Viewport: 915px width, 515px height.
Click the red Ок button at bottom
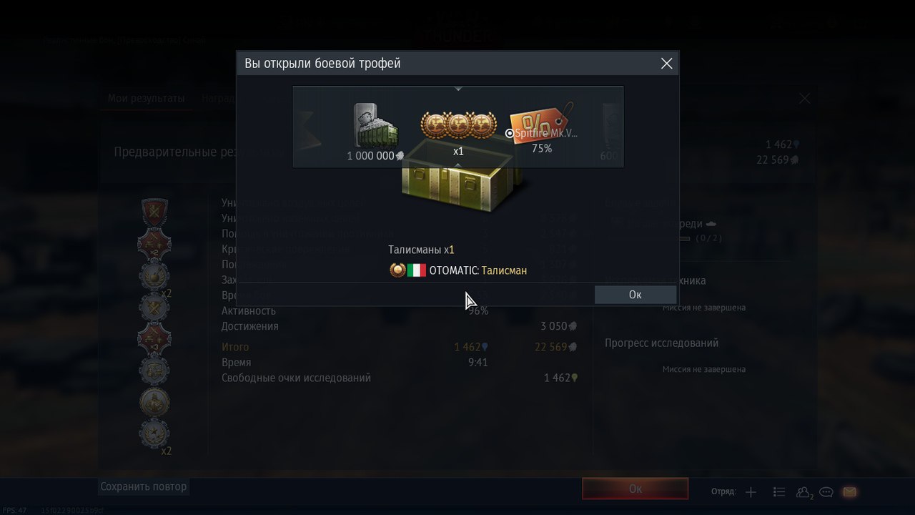635,489
